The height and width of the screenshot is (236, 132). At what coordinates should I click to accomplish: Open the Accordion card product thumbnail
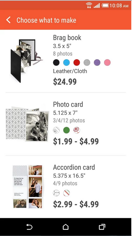(x=27, y=187)
